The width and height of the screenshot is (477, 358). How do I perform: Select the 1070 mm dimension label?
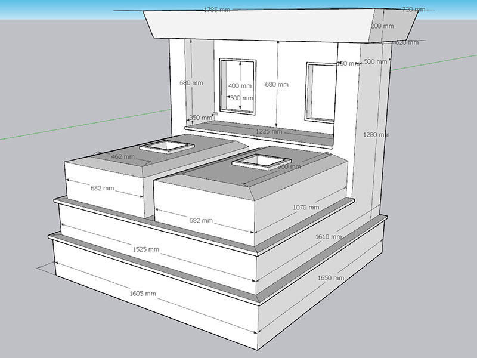(306, 207)
